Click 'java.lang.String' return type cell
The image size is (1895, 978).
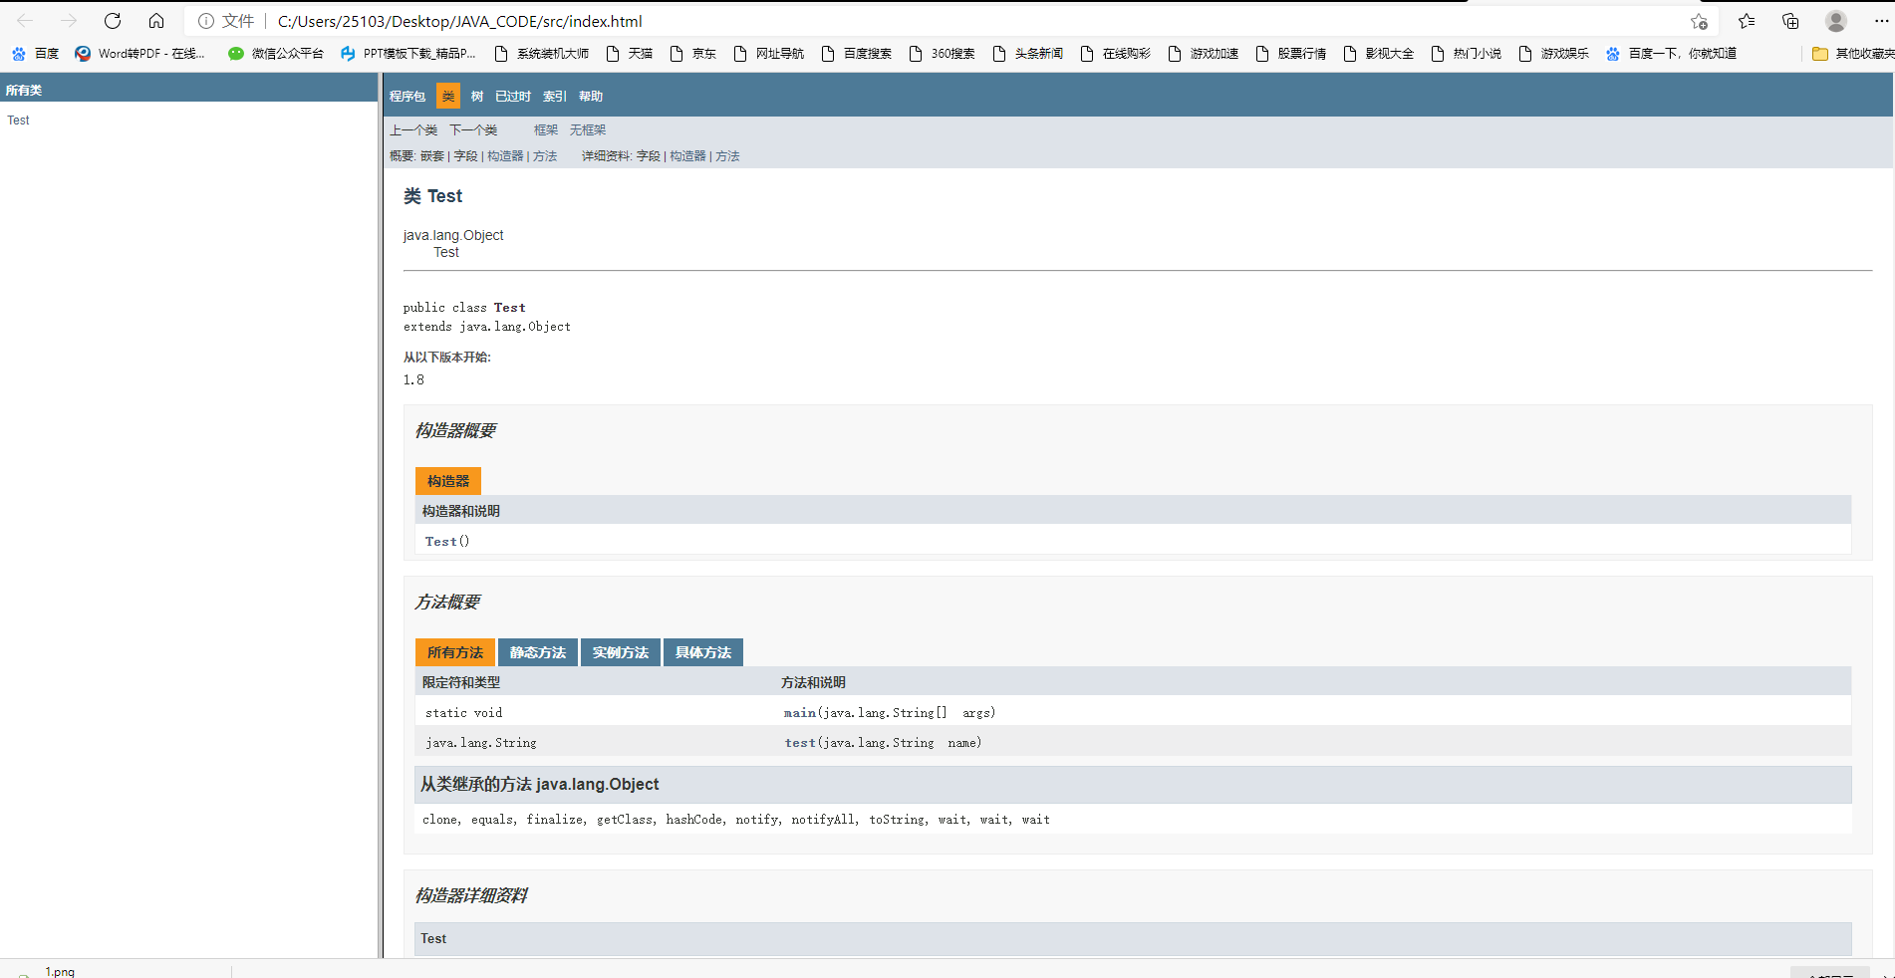(481, 743)
